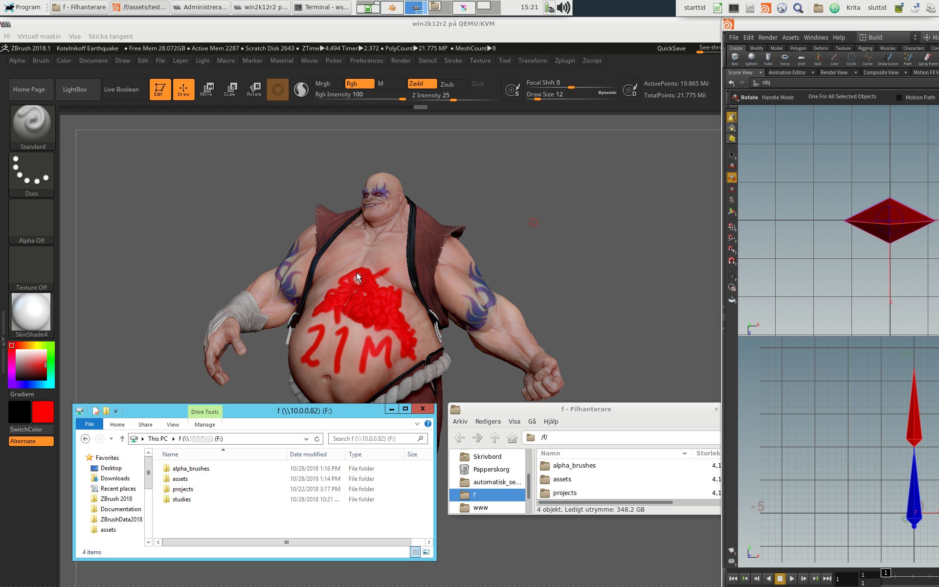Select the Draw Curve tool in Houdini
Screen dimensions: 939x587
[x=888, y=59]
